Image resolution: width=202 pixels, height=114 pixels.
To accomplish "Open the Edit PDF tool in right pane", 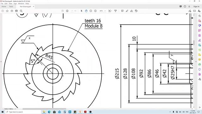I will tap(199, 35).
